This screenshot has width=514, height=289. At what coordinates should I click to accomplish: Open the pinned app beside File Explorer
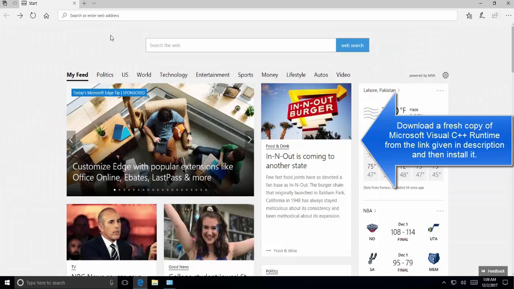tap(169, 283)
